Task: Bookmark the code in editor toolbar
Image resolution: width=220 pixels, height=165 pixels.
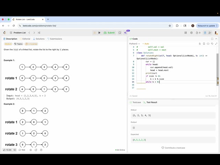Action: click(203, 44)
